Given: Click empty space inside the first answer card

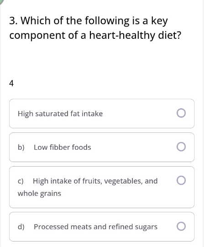Looking at the screenshot, I should 139,114.
